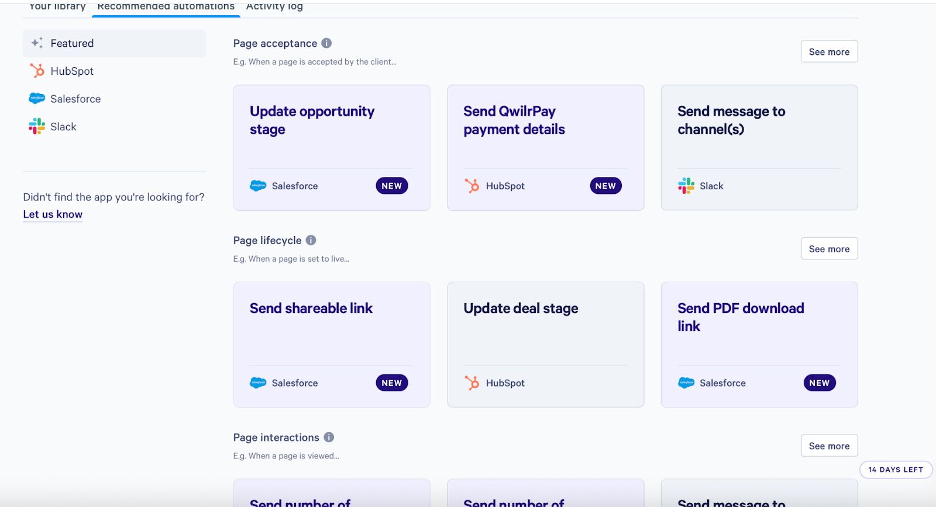The width and height of the screenshot is (936, 507).
Task: Click the 14 days left trial badge
Action: click(896, 470)
